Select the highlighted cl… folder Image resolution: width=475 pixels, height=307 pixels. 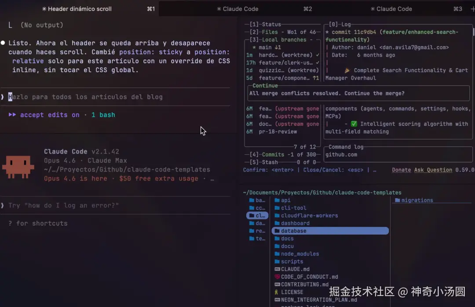(x=257, y=216)
